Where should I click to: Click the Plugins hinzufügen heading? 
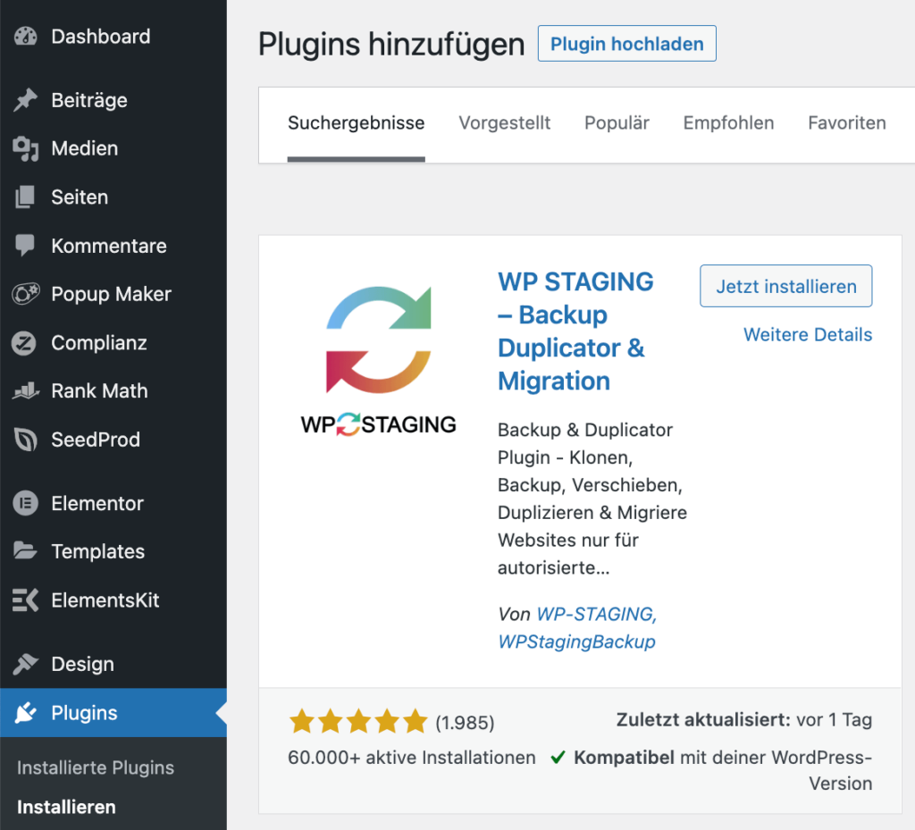(x=391, y=45)
